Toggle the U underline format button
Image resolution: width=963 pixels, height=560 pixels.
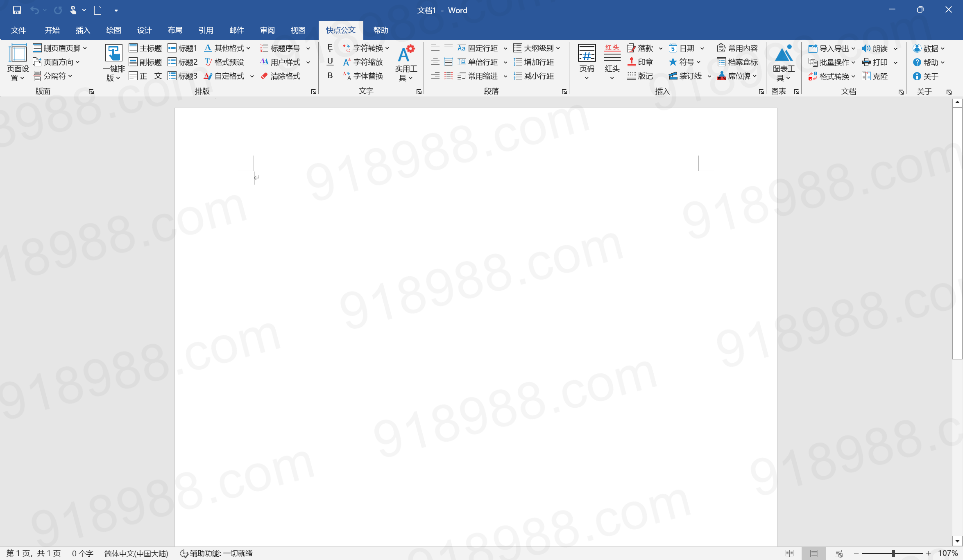click(x=330, y=62)
